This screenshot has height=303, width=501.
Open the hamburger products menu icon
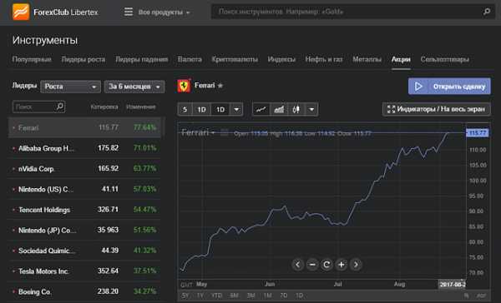tap(129, 12)
